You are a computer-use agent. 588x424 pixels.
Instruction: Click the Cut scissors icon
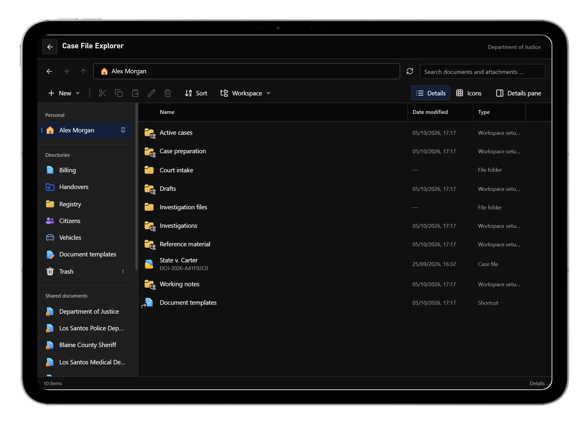[102, 93]
